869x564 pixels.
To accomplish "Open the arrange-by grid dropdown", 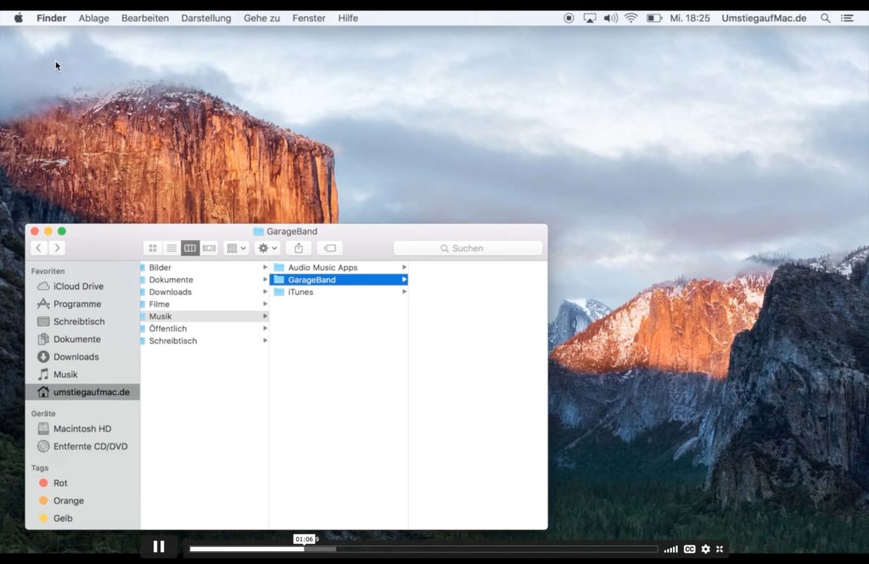I will click(236, 248).
